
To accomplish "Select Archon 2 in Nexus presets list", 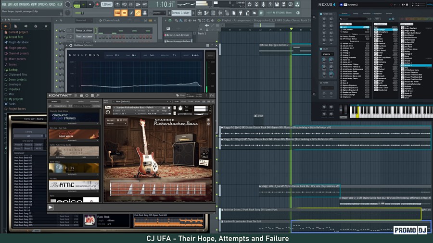I will tap(408, 65).
